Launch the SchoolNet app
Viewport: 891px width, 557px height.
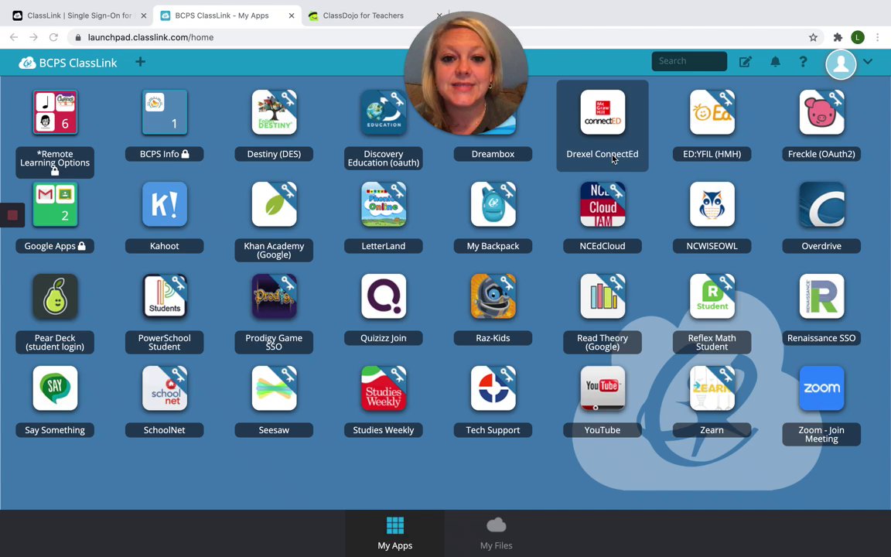pos(164,389)
